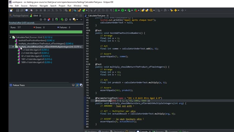The height and width of the screenshot is (132, 234).
Task: Open the Project menu
Action: [x=62, y=6]
